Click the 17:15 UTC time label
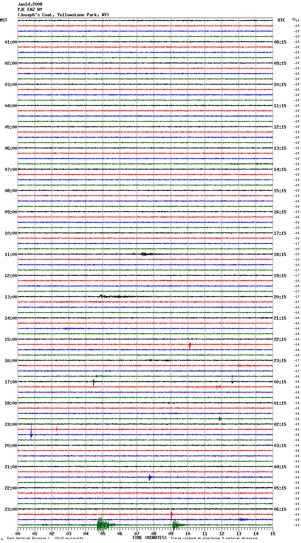 tap(280, 233)
